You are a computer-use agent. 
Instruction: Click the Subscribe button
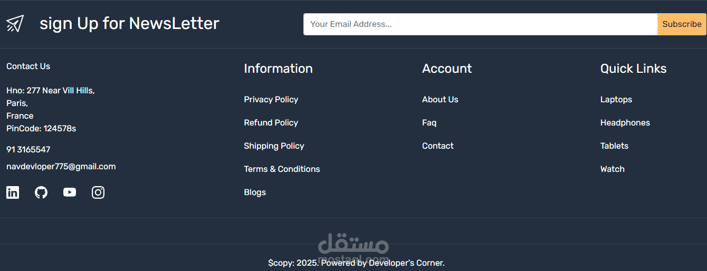point(682,24)
